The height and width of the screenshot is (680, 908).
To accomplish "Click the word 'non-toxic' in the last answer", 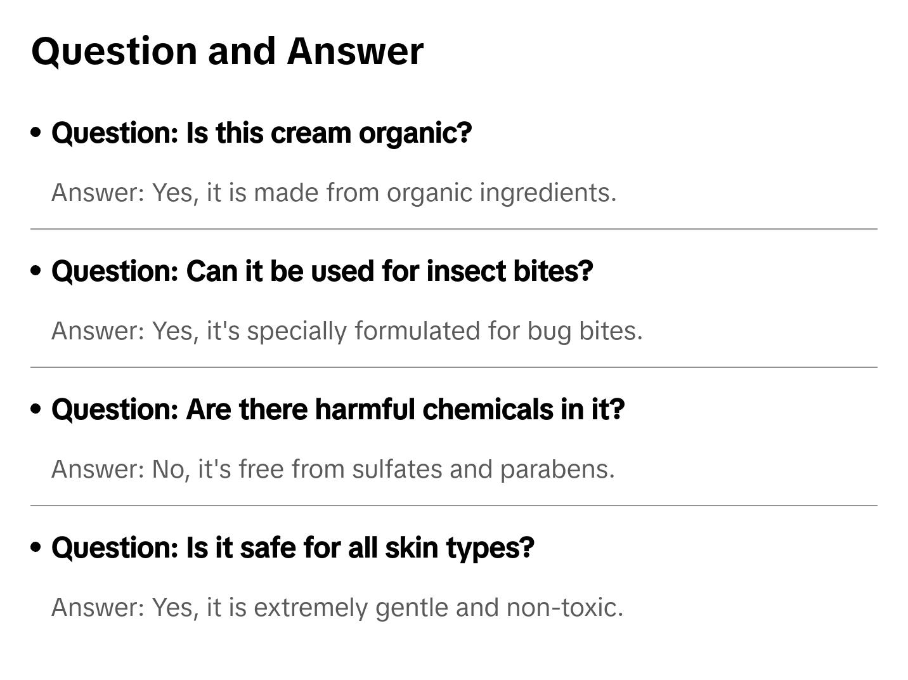I will pos(564,608).
